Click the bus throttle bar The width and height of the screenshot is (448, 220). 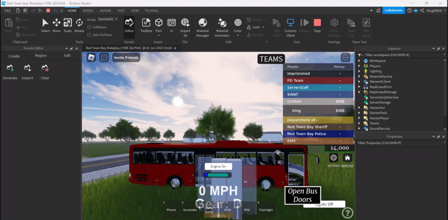tap(217, 175)
